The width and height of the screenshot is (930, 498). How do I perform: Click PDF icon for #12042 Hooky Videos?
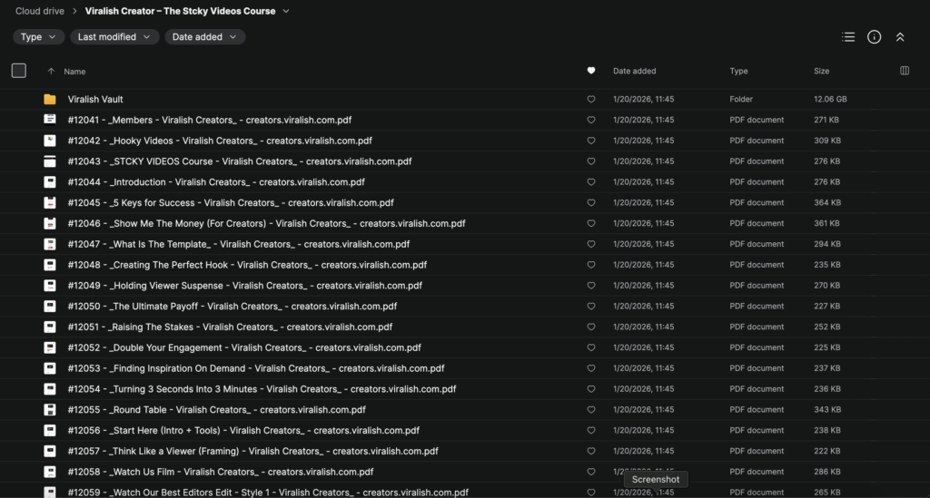coord(50,141)
